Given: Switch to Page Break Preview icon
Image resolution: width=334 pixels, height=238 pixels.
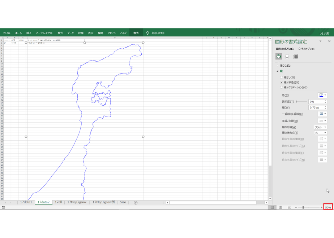Looking at the screenshot, I should coord(289,207).
